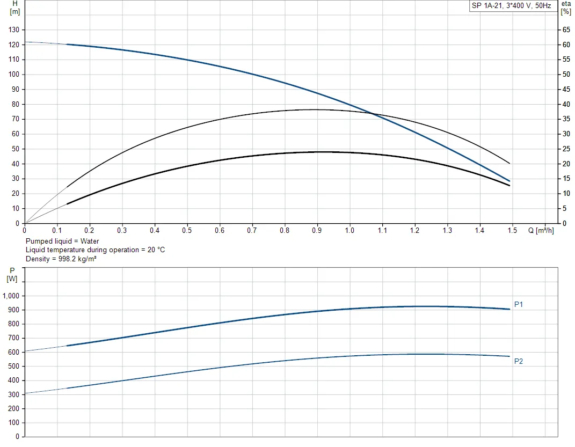Screen dimensions: 575x447
Task: Click the SP 1A-21, 3*400 V, 50Hz legend box
Action: 513,6
